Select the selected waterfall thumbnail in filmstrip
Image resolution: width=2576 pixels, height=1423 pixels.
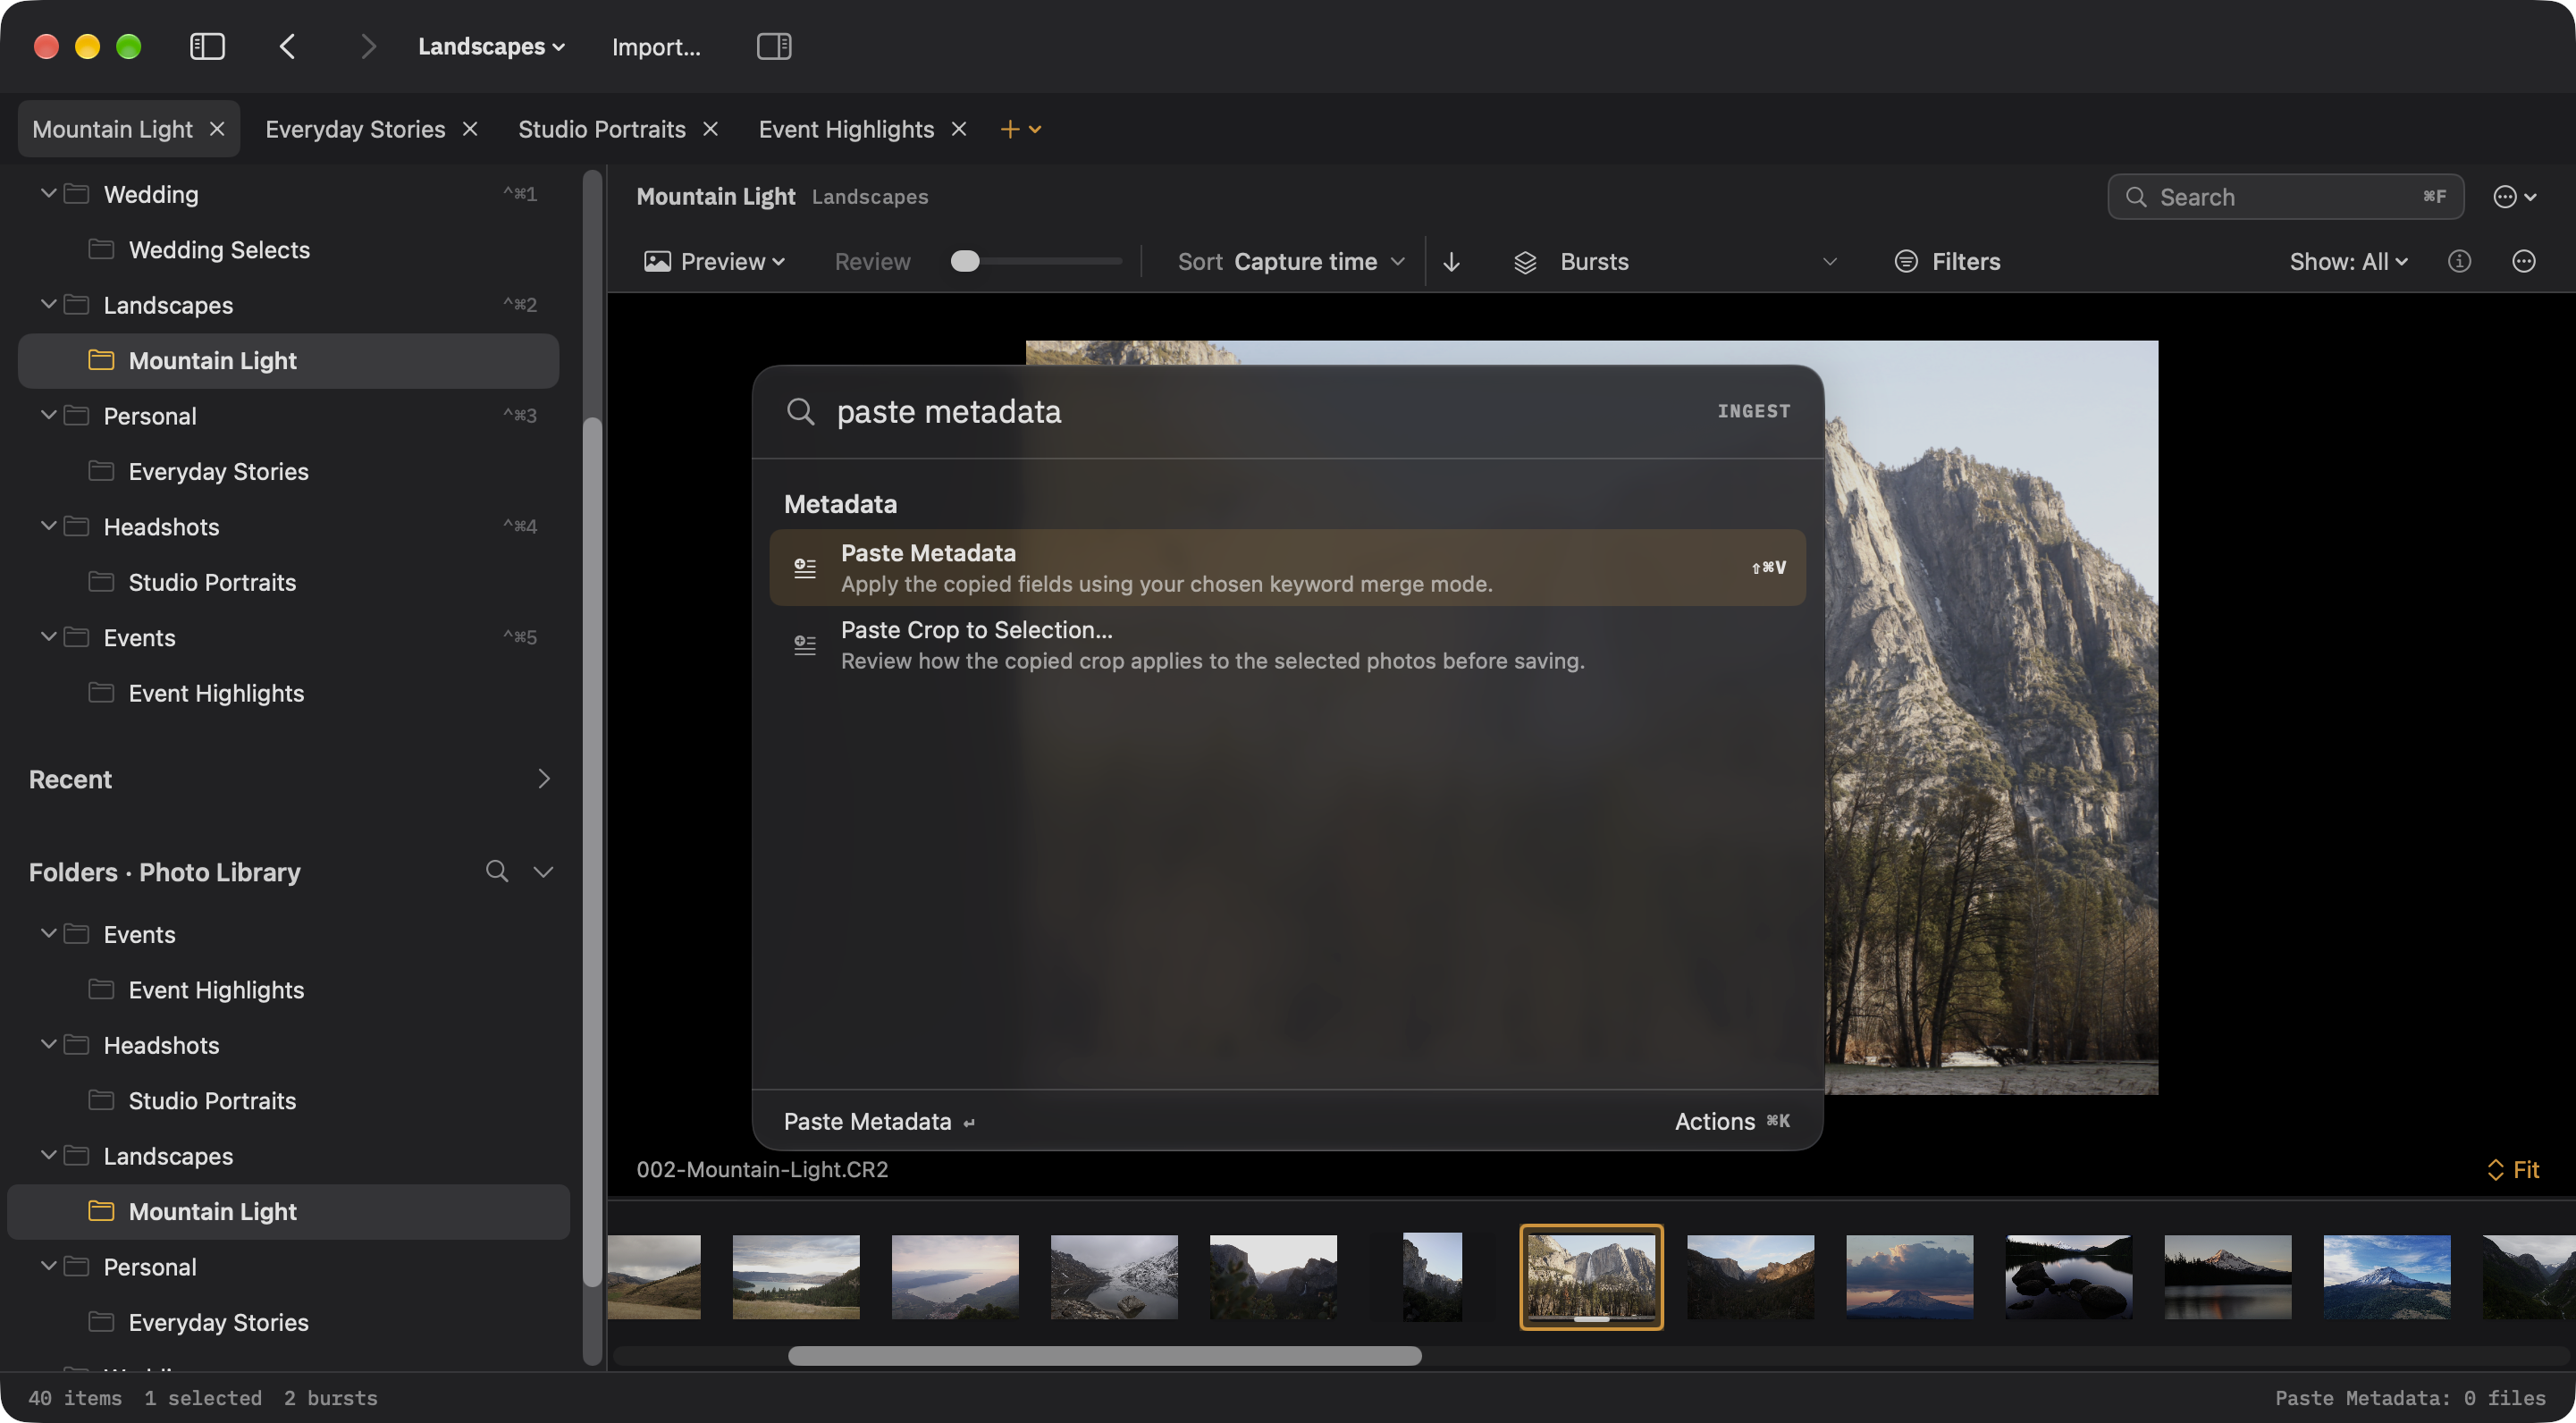coord(1591,1277)
